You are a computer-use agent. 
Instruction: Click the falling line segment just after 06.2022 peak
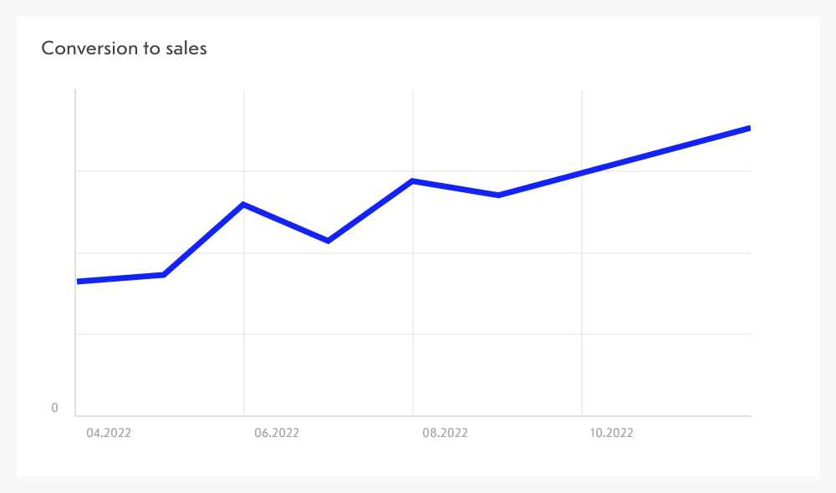point(284,221)
